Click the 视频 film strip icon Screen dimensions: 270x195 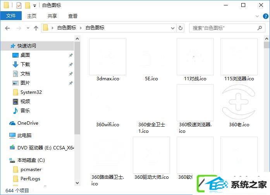pos(15,102)
